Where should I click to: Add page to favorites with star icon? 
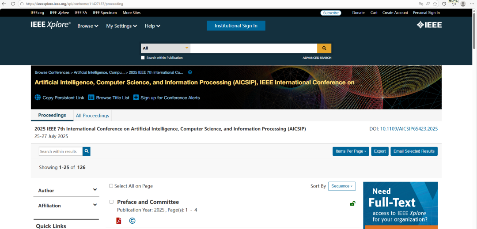[435, 4]
